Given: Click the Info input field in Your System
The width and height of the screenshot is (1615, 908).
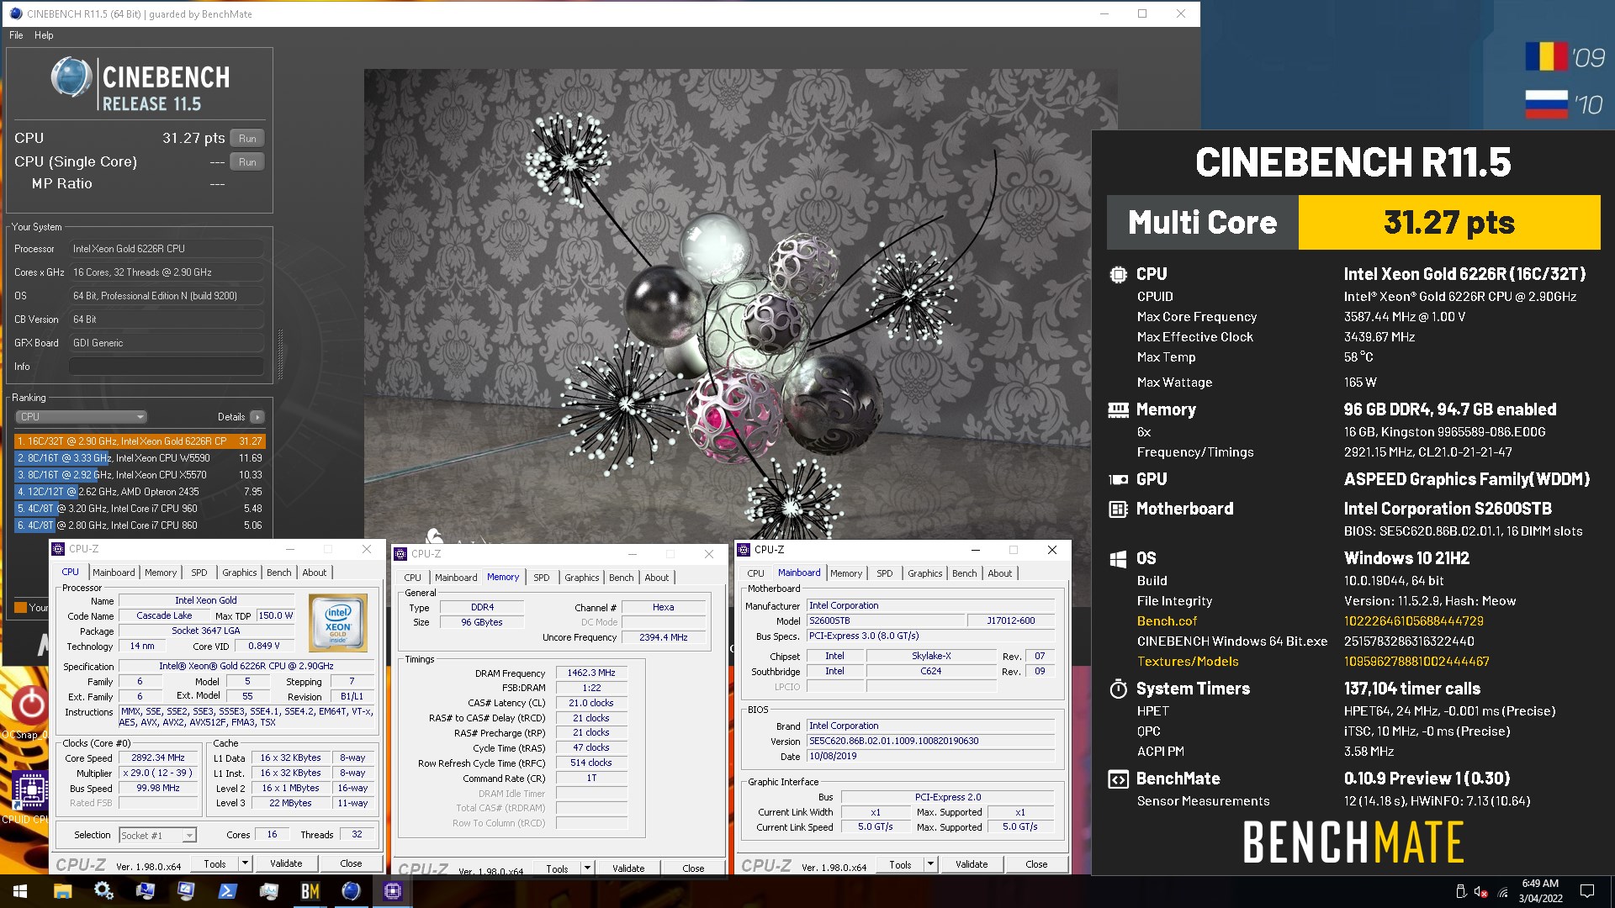Looking at the screenshot, I should click(167, 367).
